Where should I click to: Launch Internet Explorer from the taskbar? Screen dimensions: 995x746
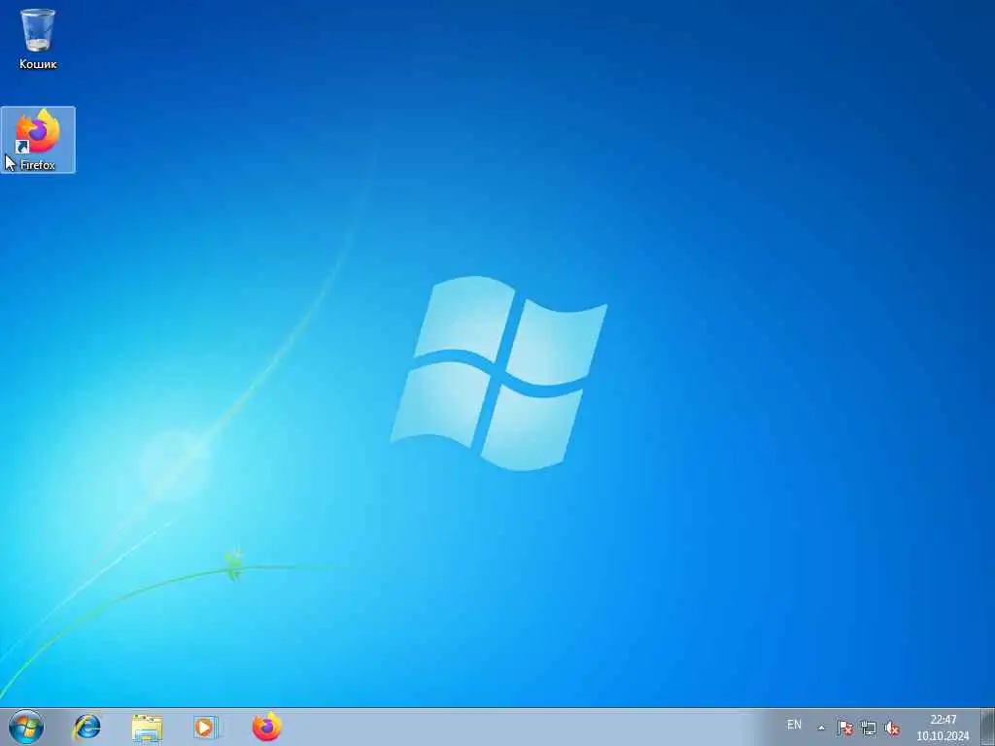[x=86, y=727]
